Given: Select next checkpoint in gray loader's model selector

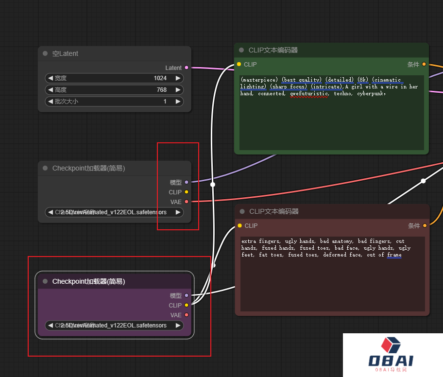Looking at the screenshot, I should click(x=178, y=212).
